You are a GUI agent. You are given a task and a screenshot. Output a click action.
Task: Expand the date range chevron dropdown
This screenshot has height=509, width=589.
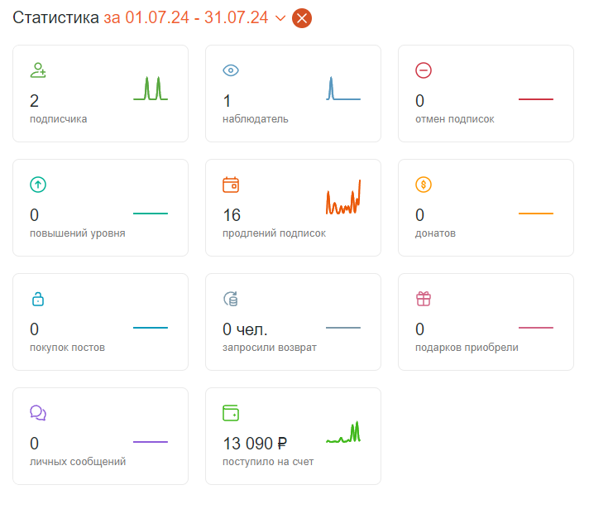click(280, 18)
